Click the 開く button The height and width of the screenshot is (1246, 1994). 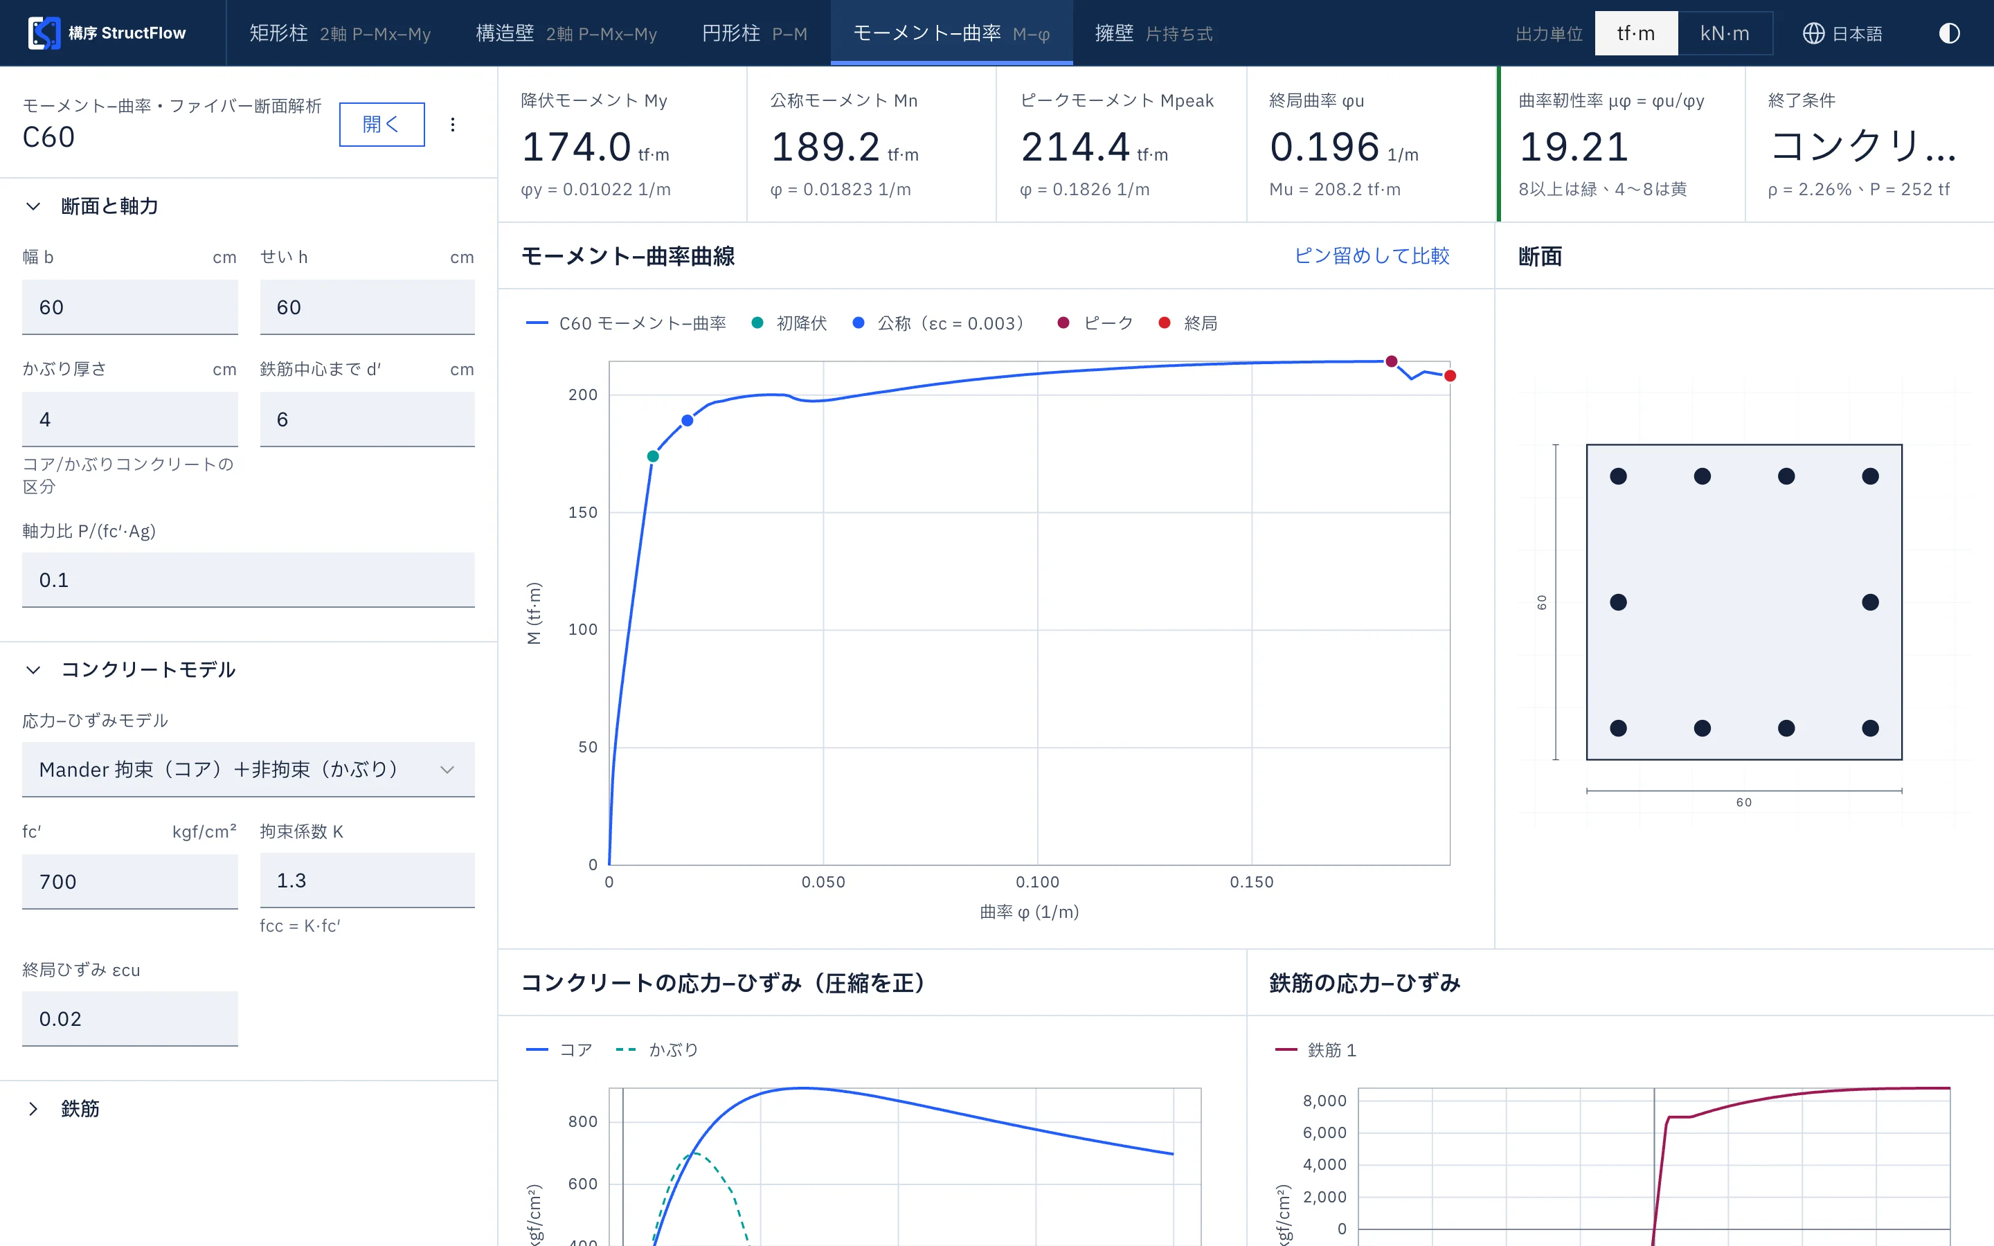[381, 125]
